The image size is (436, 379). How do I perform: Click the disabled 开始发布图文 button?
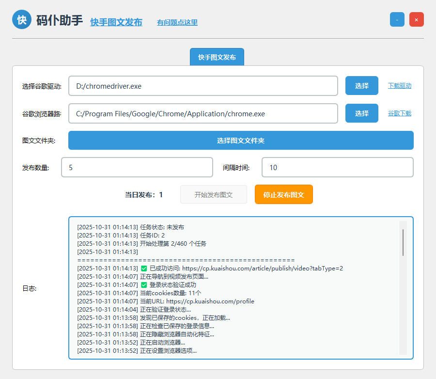214,194
